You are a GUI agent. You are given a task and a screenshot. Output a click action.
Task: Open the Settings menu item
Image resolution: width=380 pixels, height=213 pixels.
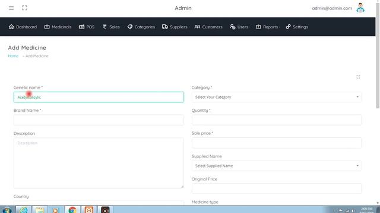coord(297,27)
